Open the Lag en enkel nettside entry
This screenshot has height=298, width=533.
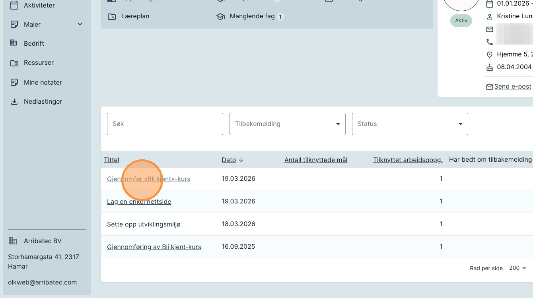click(139, 201)
